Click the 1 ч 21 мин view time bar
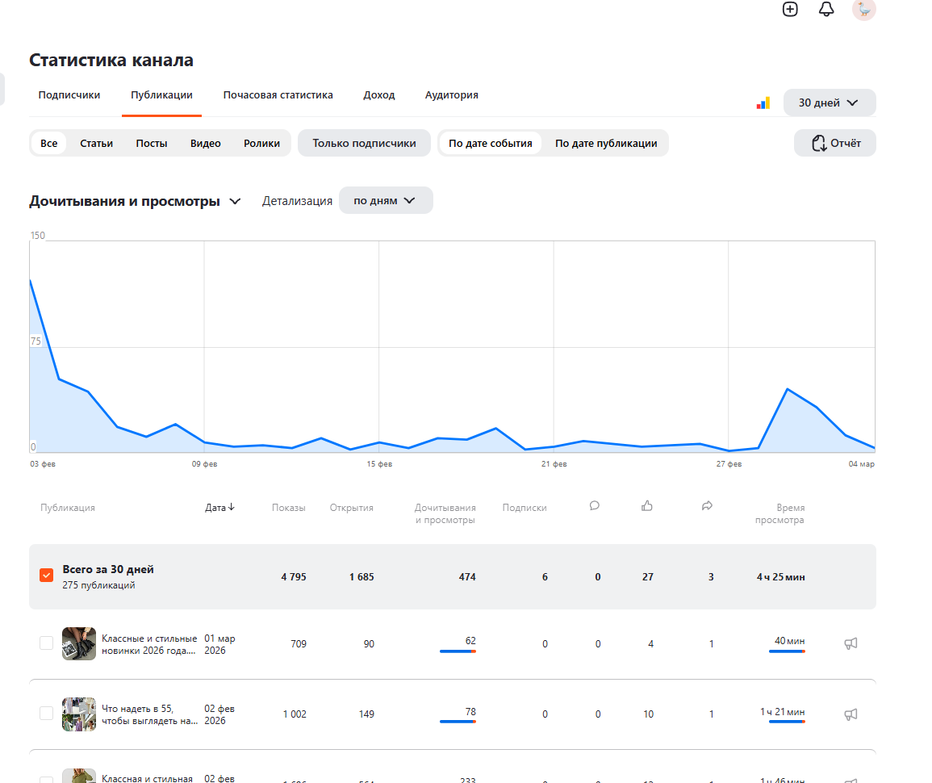 click(787, 722)
